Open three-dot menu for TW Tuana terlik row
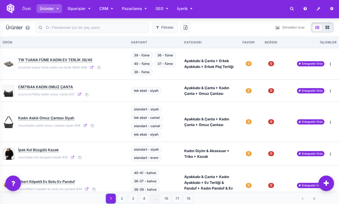The image size is (339, 204). click(x=330, y=64)
